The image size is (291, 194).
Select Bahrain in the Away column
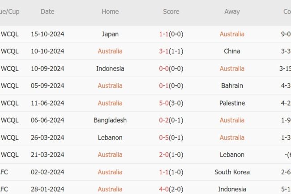pyautogui.click(x=232, y=85)
